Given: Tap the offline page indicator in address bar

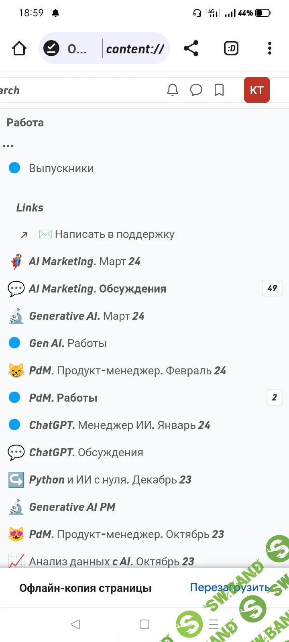Looking at the screenshot, I should click(x=51, y=49).
